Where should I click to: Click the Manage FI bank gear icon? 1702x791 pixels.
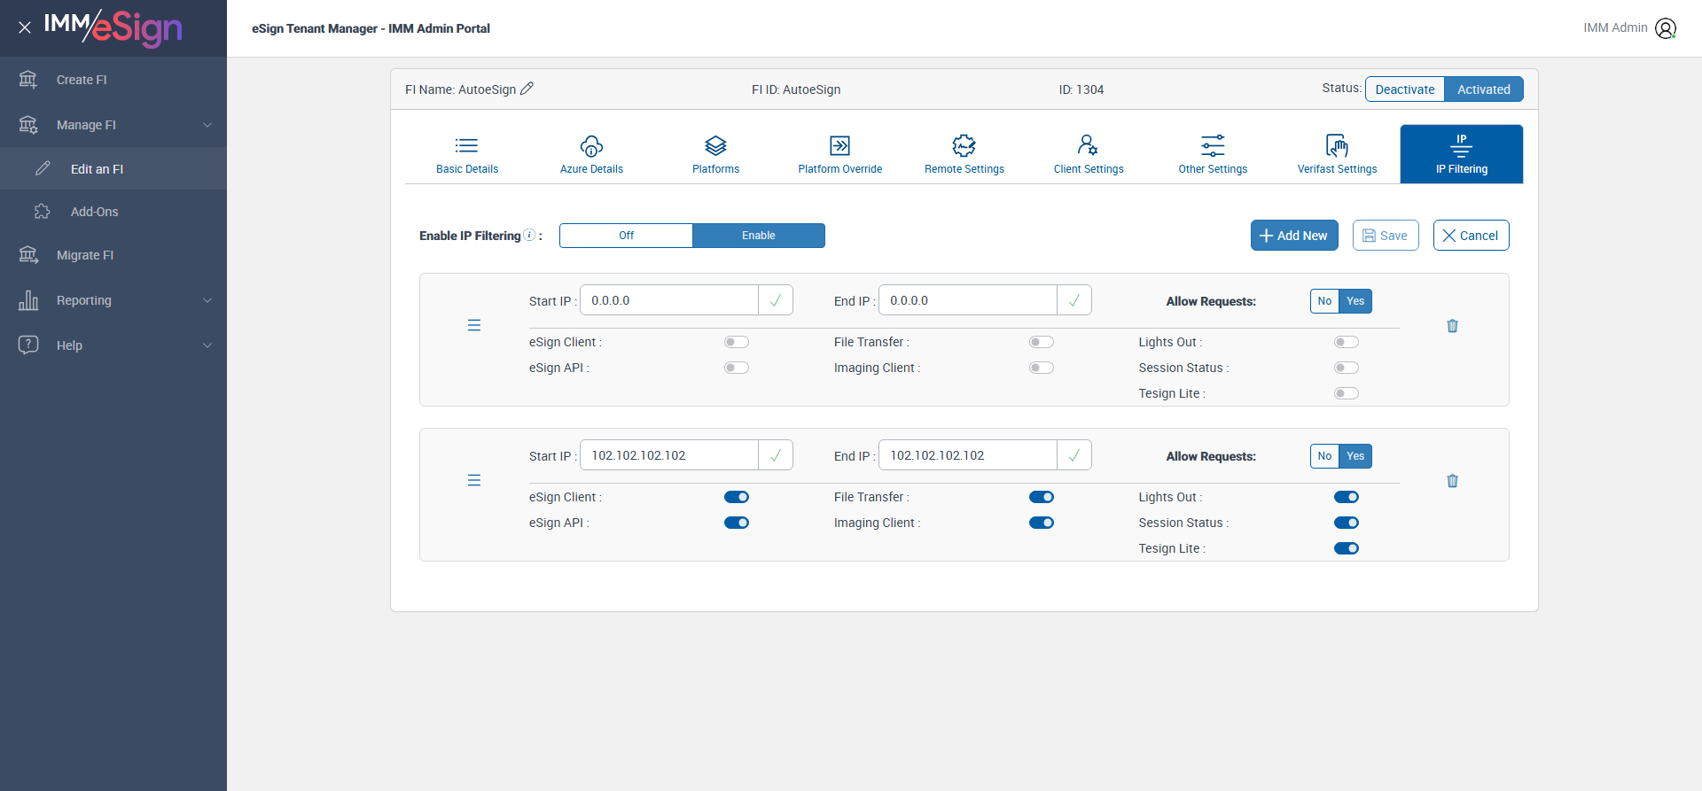pyautogui.click(x=28, y=125)
